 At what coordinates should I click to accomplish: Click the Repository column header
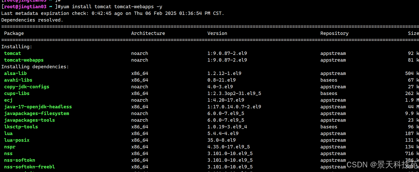click(334, 33)
